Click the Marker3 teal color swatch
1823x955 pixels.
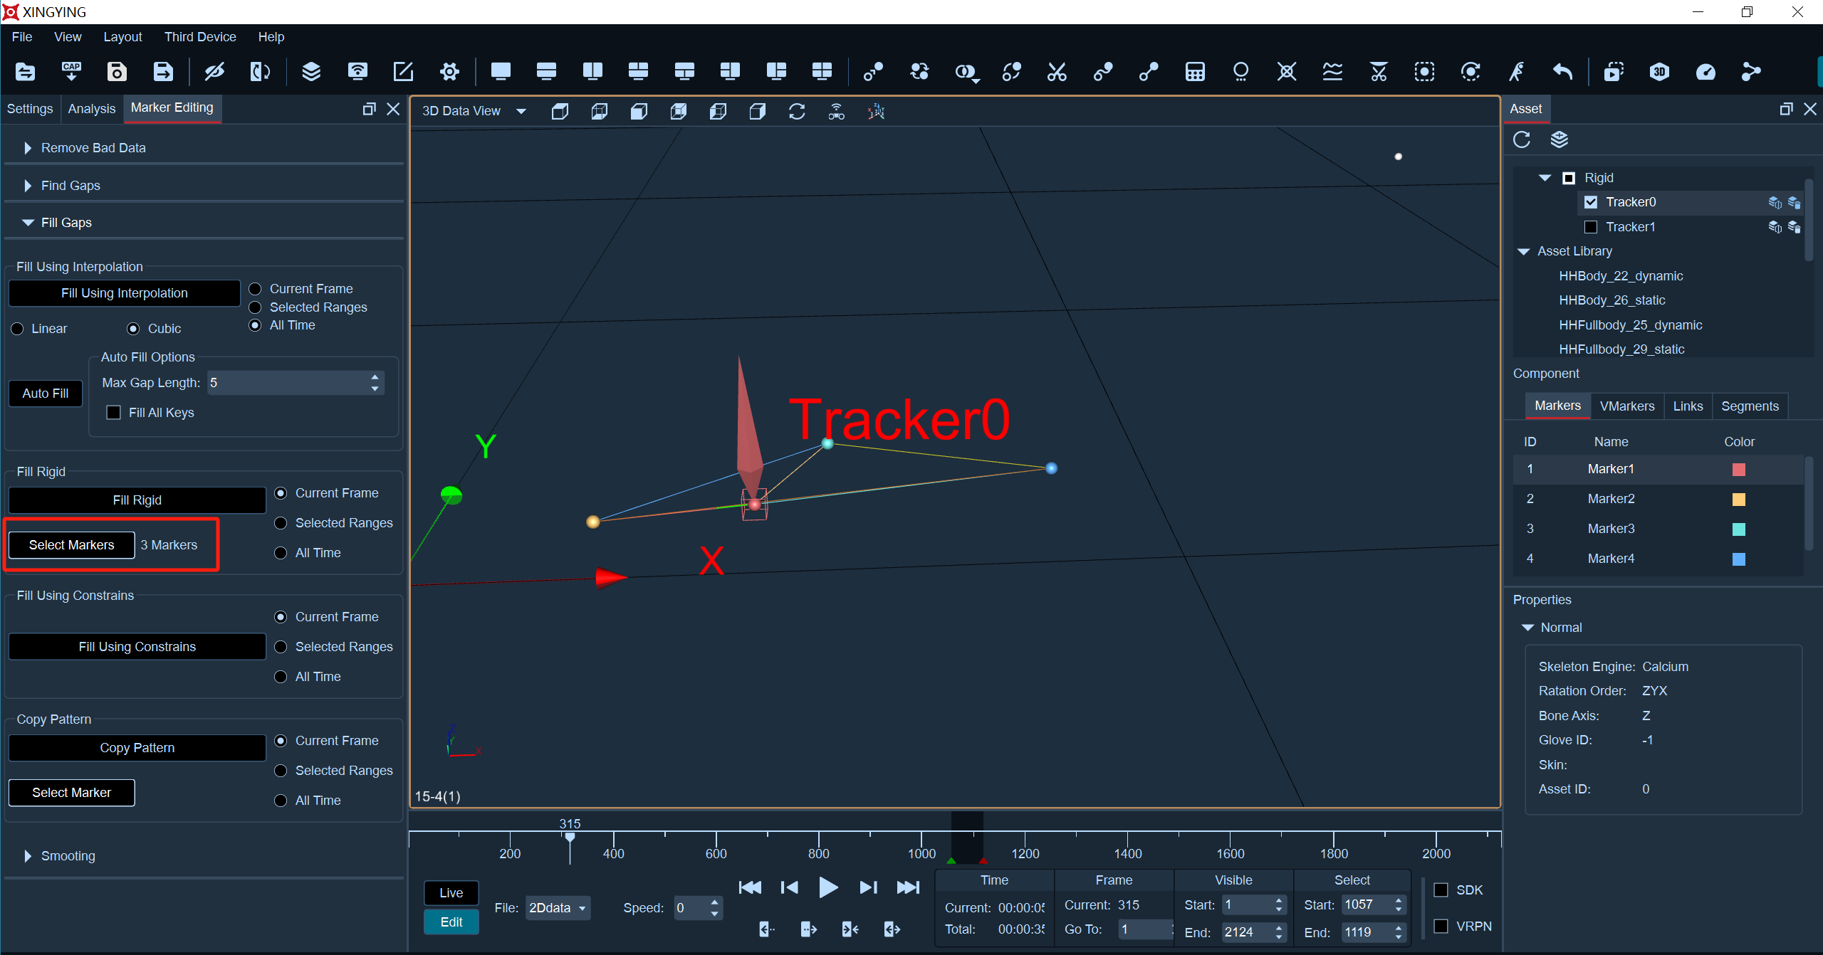(1739, 529)
